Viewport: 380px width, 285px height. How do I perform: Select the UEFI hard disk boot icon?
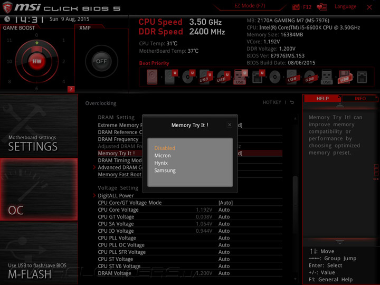click(171, 77)
